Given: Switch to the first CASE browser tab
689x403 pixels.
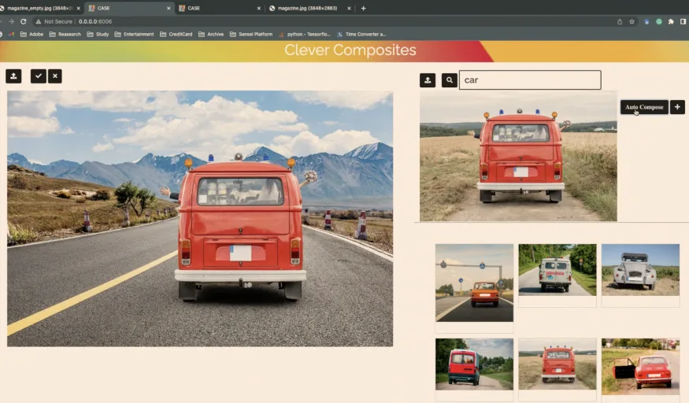Looking at the screenshot, I should [128, 8].
